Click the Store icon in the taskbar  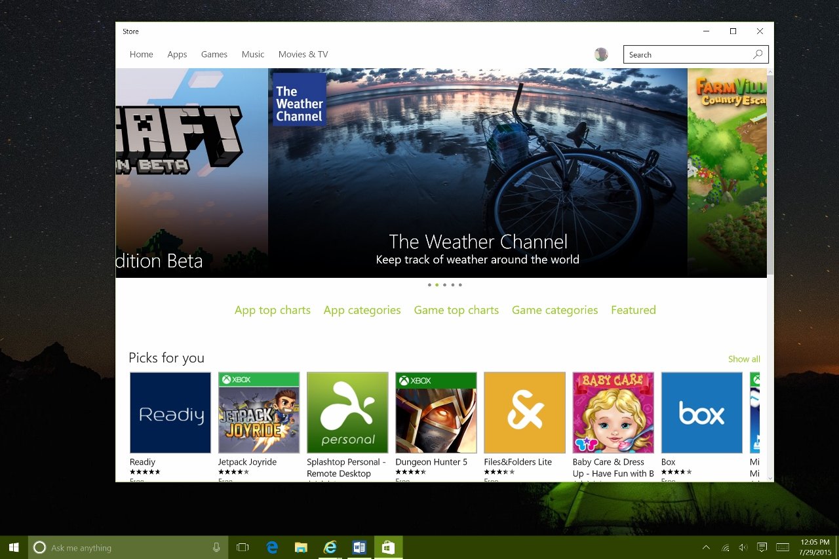pyautogui.click(x=388, y=547)
